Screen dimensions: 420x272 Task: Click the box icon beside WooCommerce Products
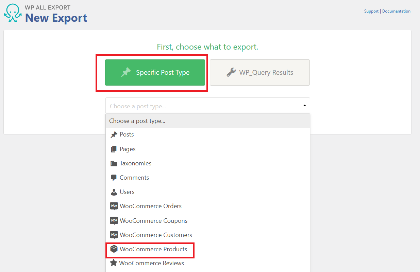(x=114, y=249)
